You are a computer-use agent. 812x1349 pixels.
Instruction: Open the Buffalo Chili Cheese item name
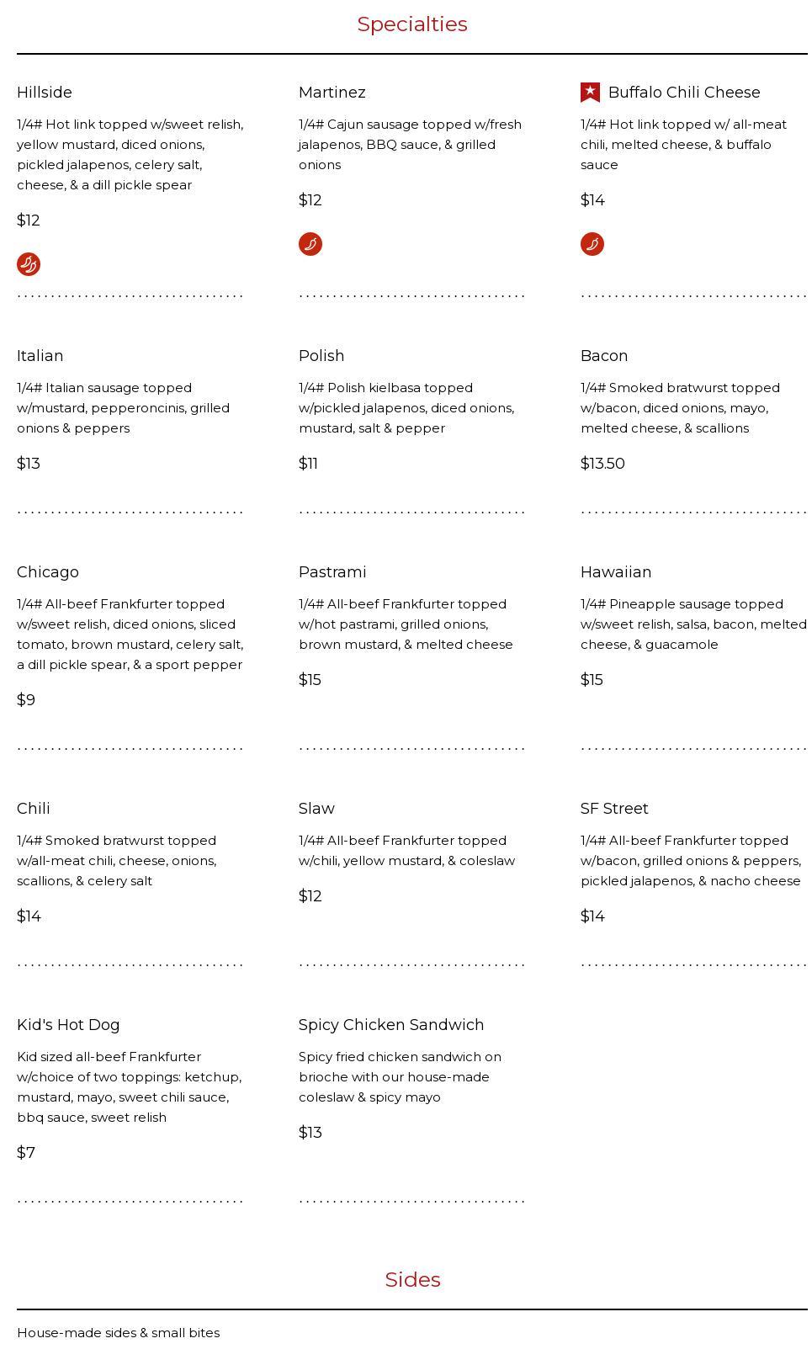pos(683,93)
